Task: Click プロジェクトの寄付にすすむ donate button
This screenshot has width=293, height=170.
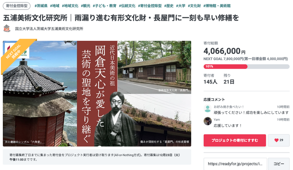Action: coord(235,140)
